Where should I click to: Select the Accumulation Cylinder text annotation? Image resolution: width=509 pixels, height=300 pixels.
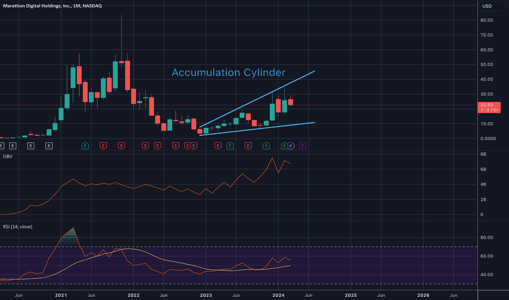[x=228, y=73]
